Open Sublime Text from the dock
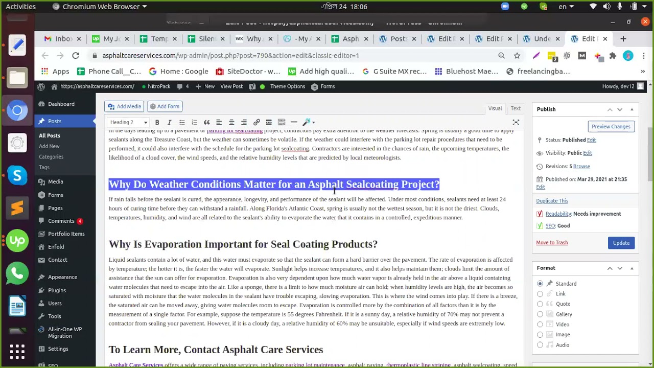This screenshot has width=654, height=368. pos(17,208)
